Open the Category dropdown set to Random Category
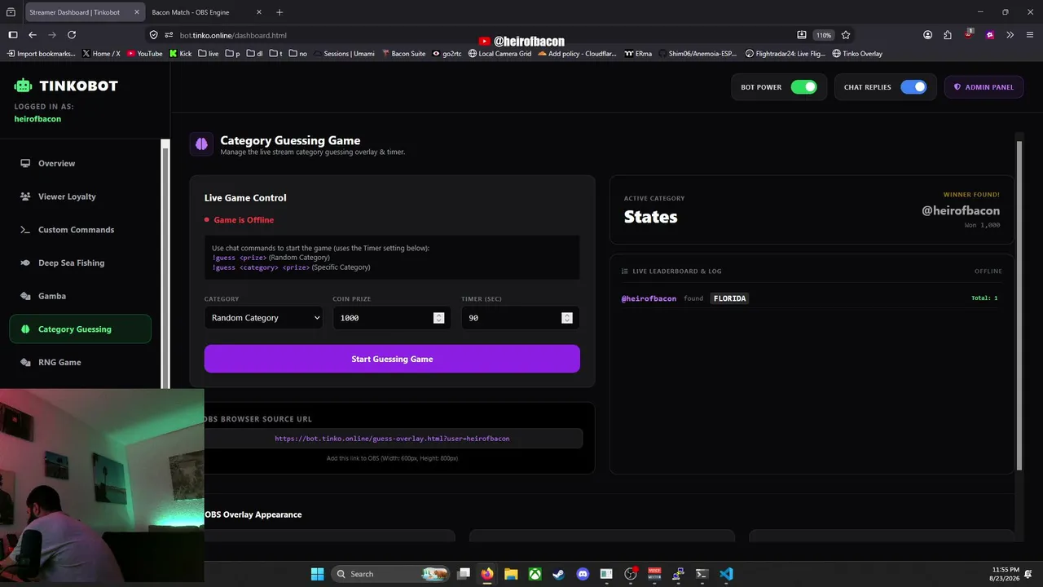 point(263,318)
